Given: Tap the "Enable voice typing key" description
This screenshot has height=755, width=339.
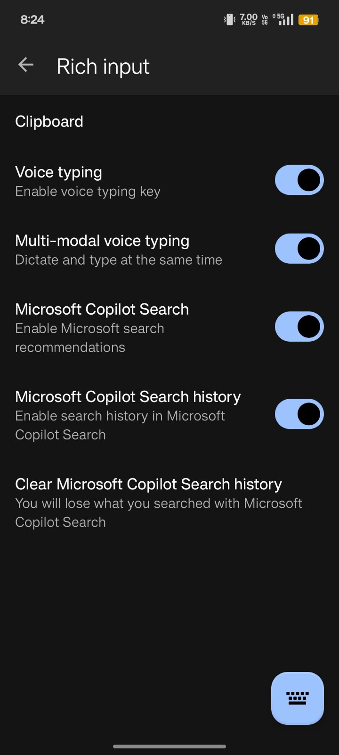Looking at the screenshot, I should [88, 192].
